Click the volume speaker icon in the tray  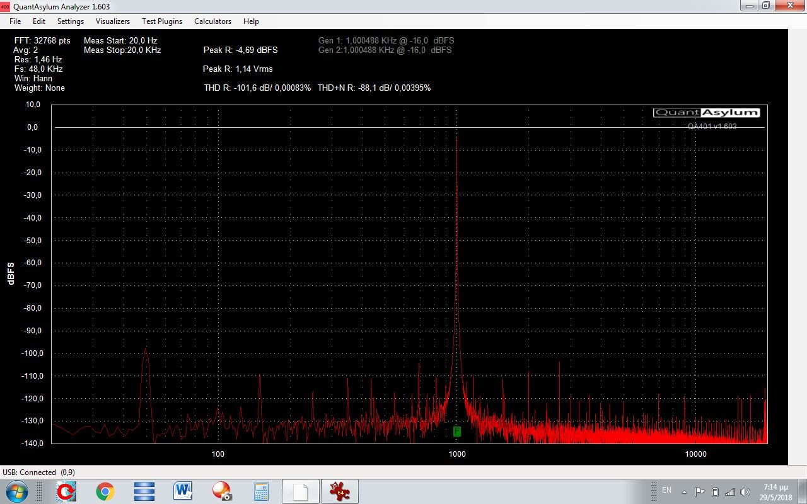[745, 491]
